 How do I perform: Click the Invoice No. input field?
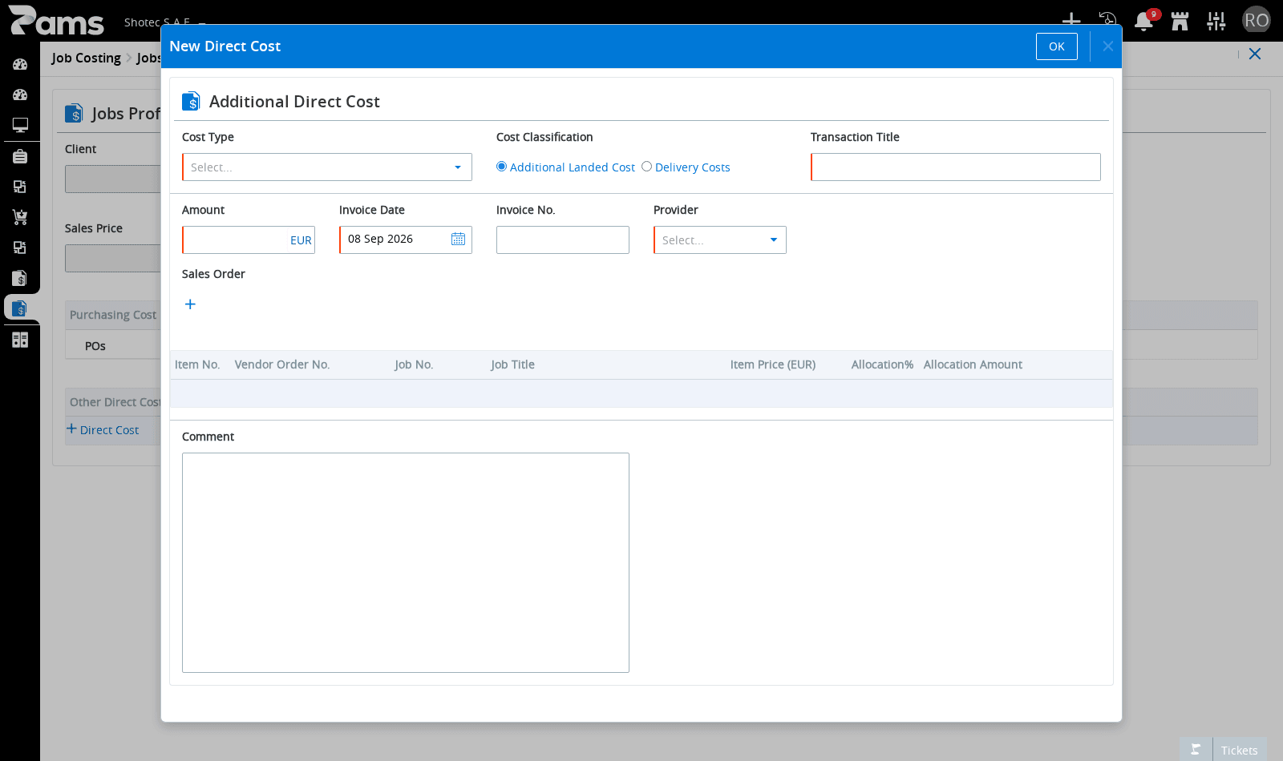point(563,240)
